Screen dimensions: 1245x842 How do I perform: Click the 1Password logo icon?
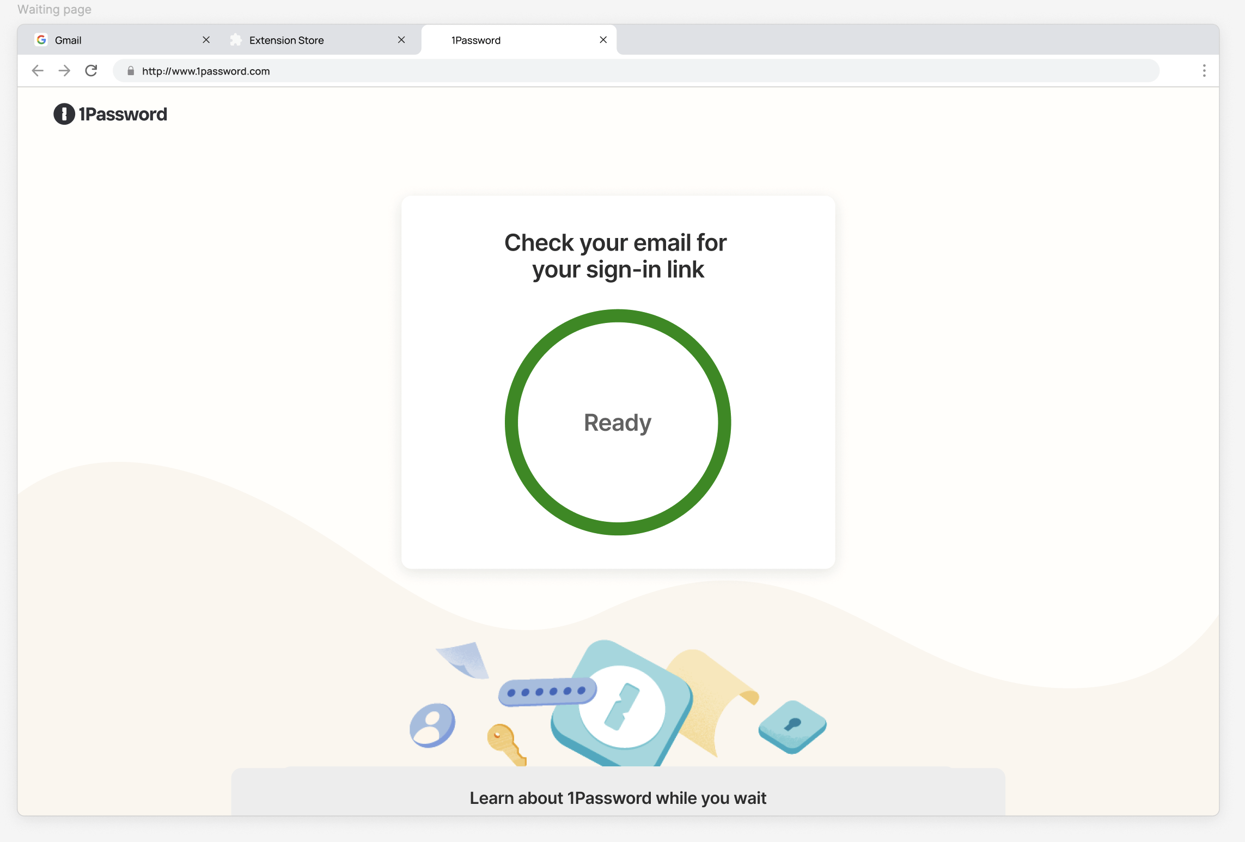coord(64,114)
